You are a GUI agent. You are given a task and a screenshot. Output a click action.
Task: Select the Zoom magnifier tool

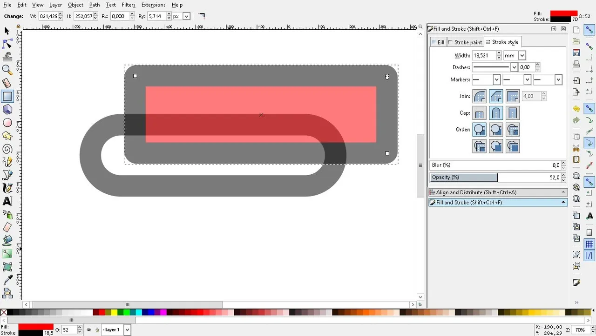click(7, 70)
